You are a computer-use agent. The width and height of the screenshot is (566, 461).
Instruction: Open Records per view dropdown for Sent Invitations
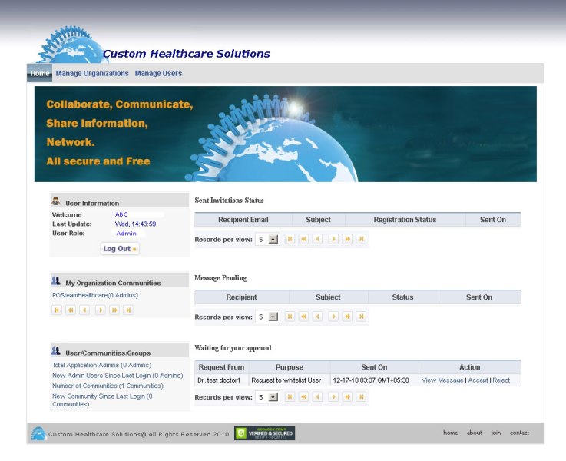point(273,240)
